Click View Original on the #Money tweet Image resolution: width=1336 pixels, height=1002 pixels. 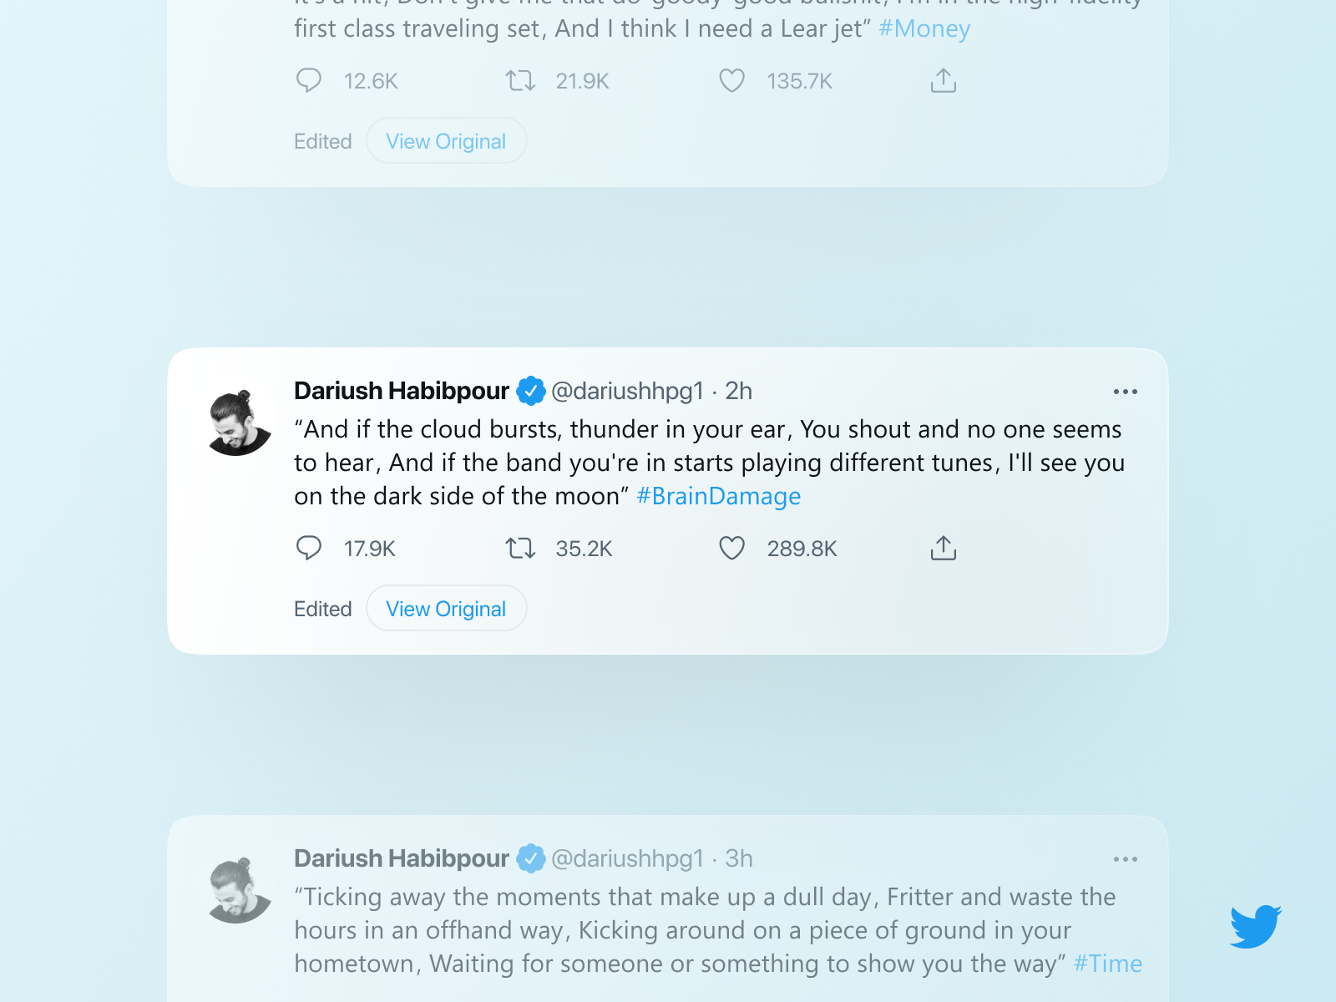[446, 140]
